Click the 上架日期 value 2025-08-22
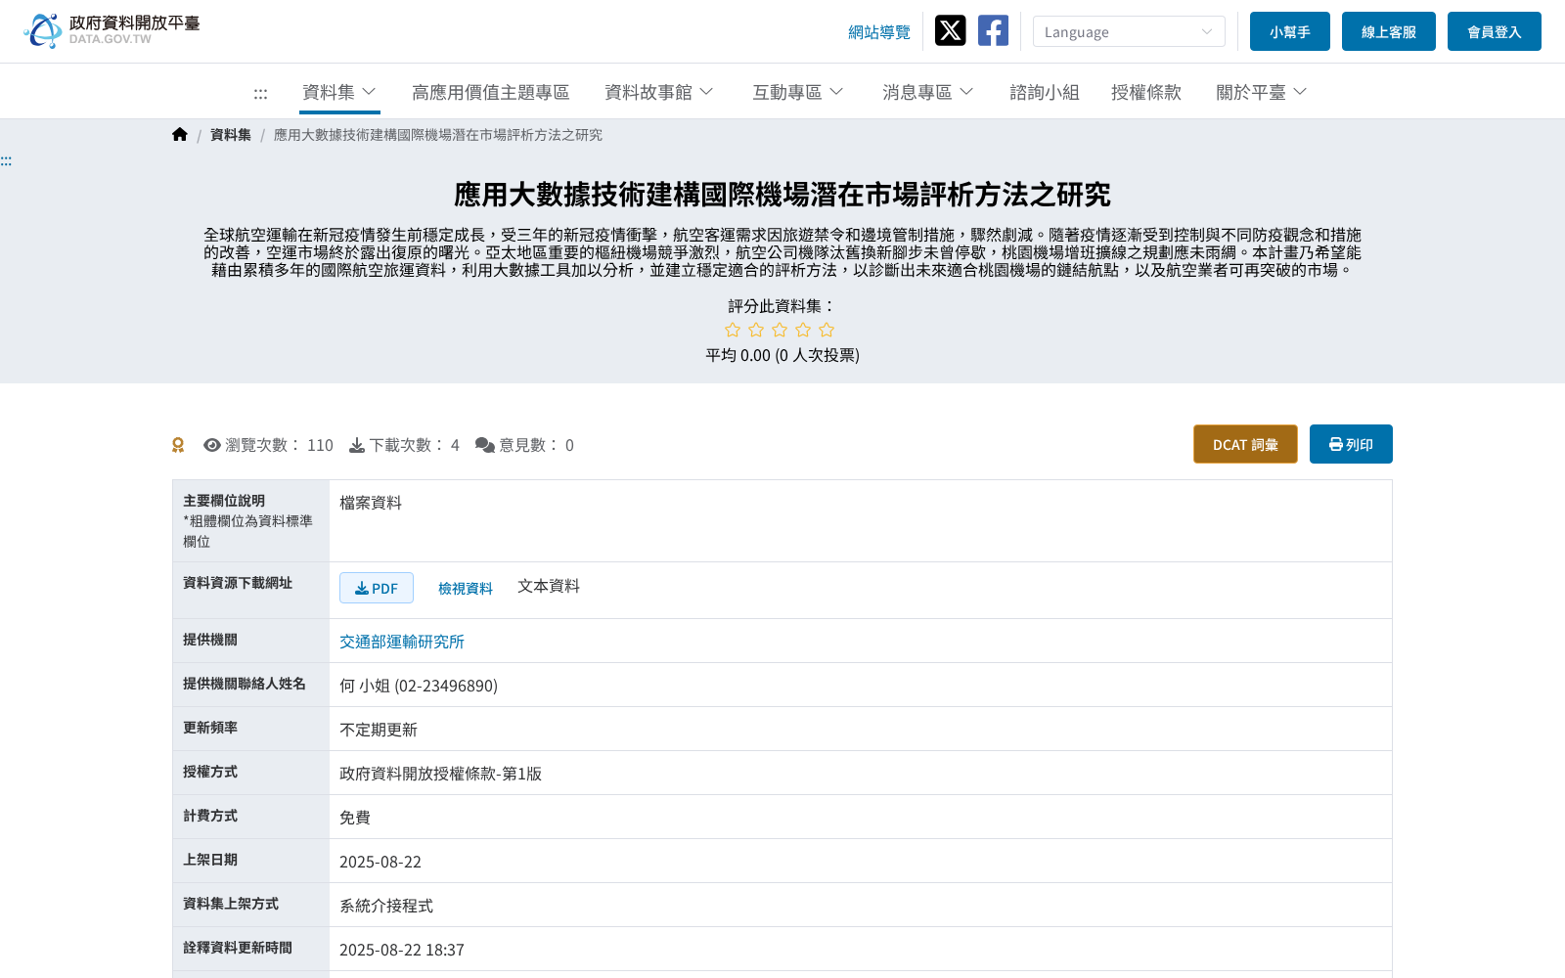Viewport: 1565px width, 978px height. click(380, 862)
